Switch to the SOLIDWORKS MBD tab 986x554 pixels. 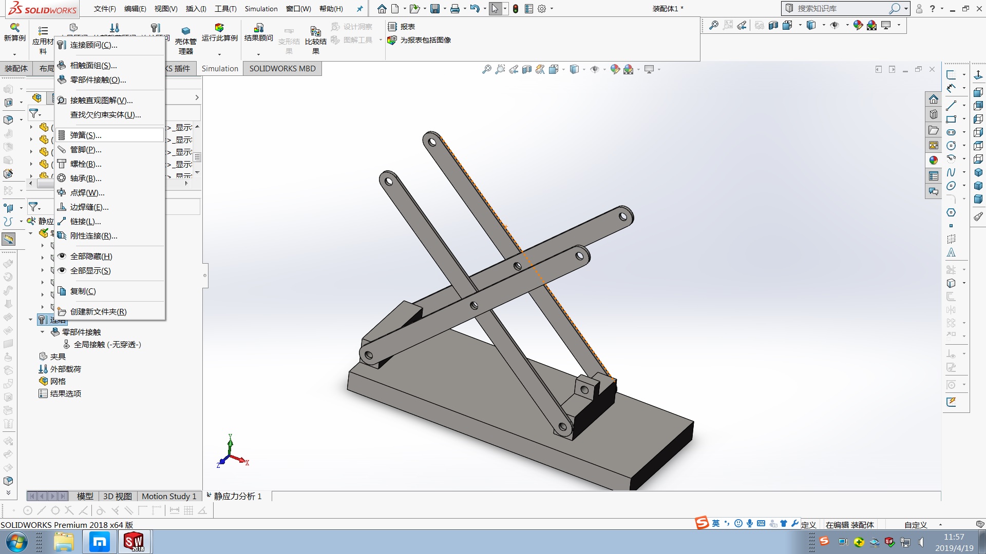[282, 69]
